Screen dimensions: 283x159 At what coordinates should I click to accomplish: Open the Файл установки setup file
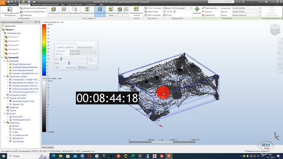[153, 15]
